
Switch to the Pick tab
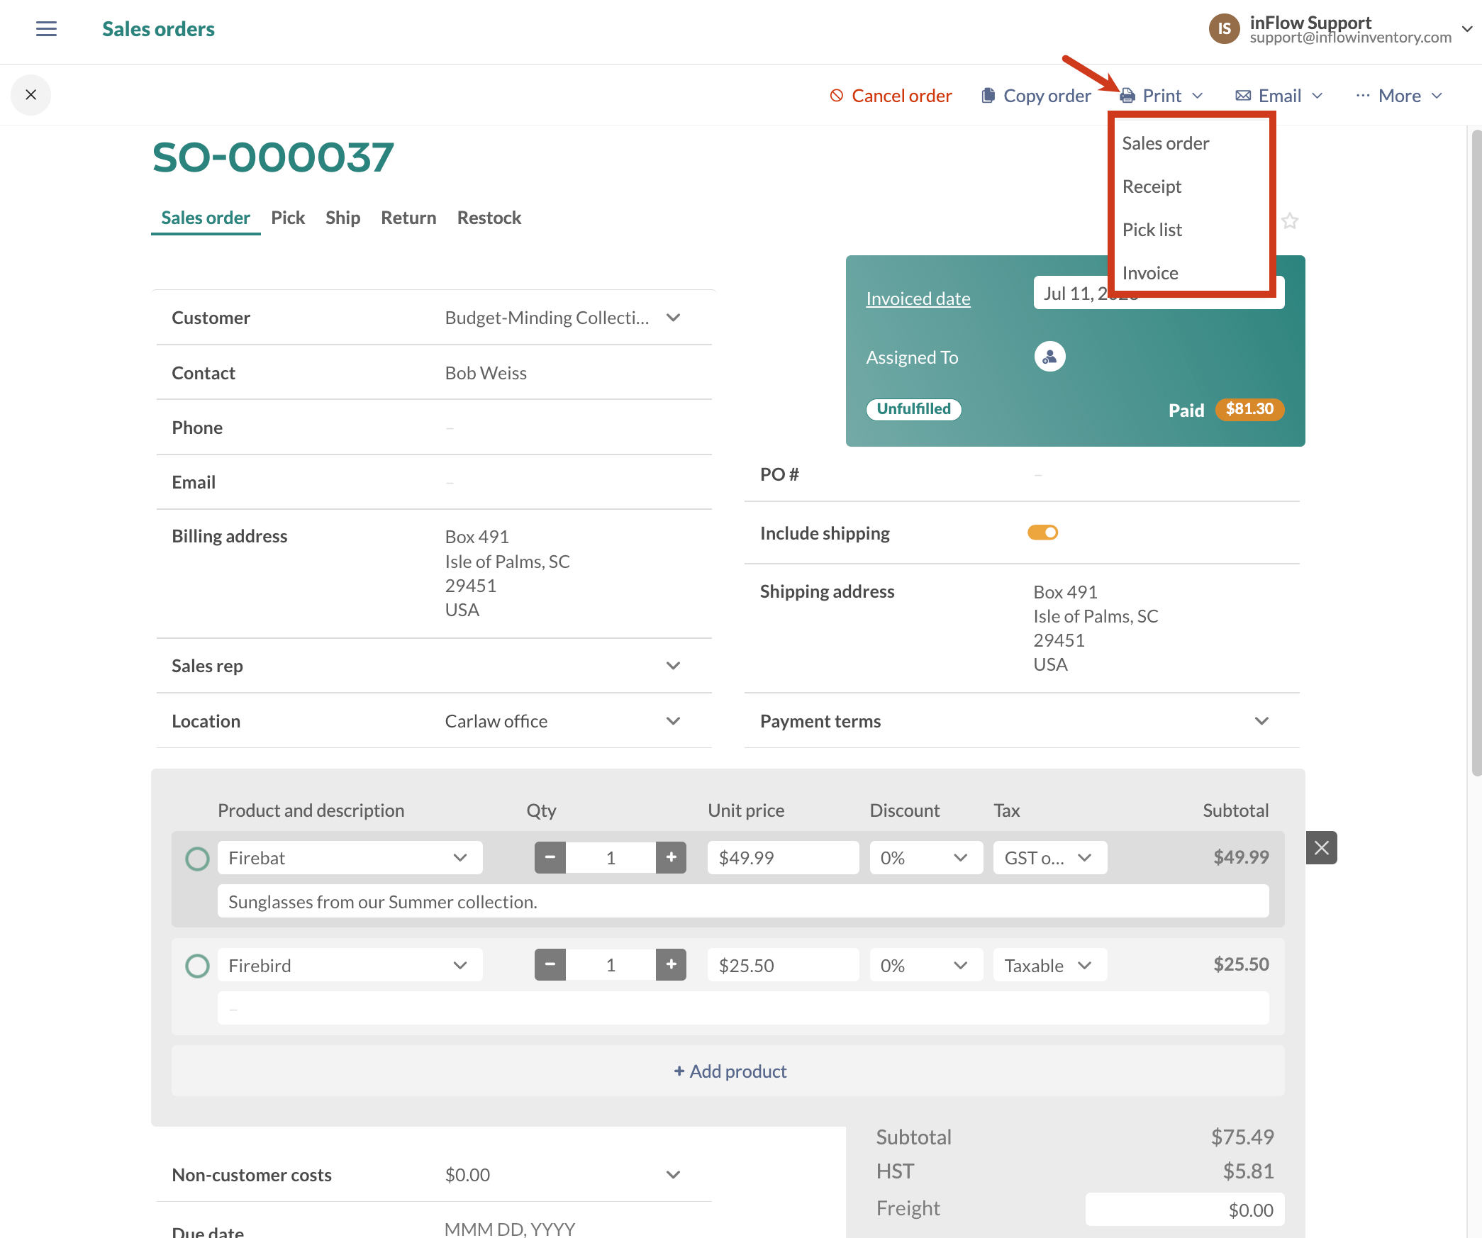[288, 218]
